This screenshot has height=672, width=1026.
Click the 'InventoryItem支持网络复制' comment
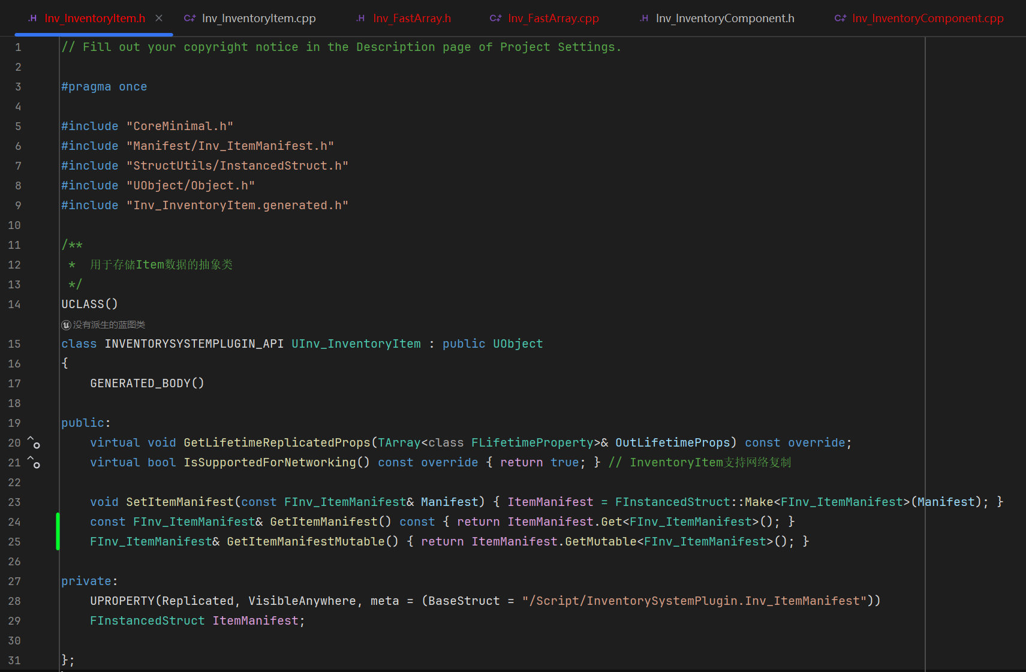700,463
